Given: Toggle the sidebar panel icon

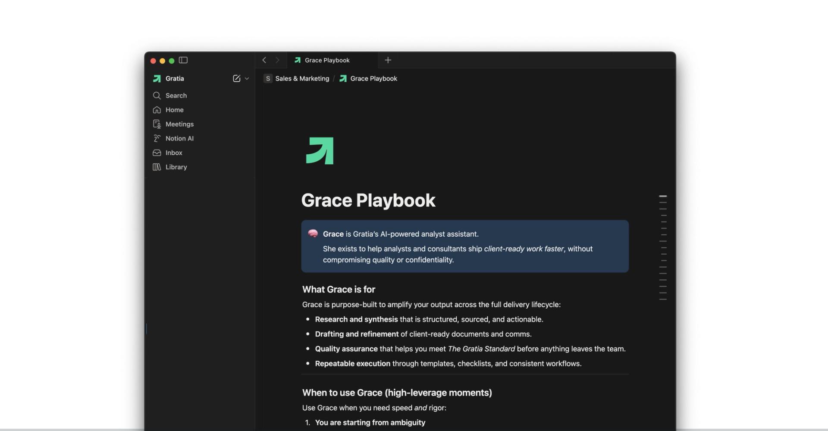Looking at the screenshot, I should click(183, 60).
